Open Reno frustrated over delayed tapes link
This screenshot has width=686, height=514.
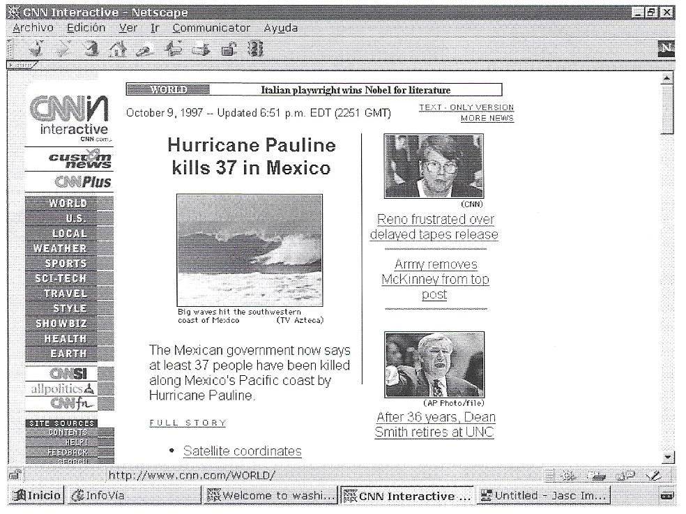click(x=434, y=227)
